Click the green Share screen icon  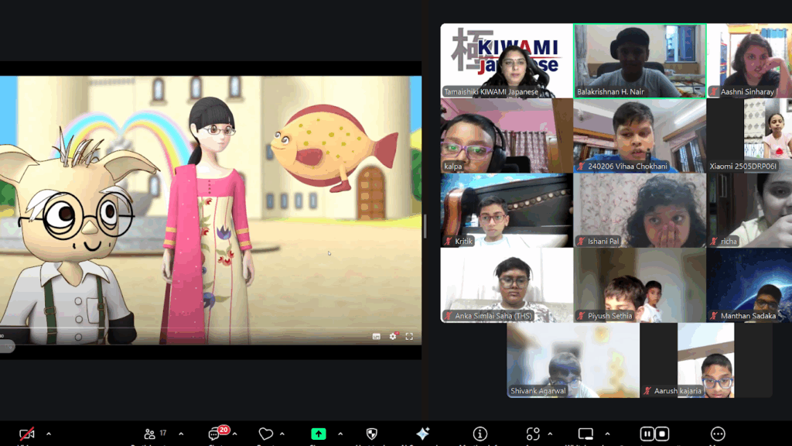(x=319, y=434)
